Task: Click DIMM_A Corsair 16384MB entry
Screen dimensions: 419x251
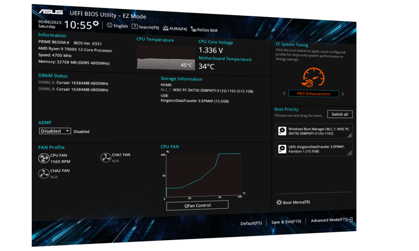Action: pyautogui.click(x=73, y=83)
